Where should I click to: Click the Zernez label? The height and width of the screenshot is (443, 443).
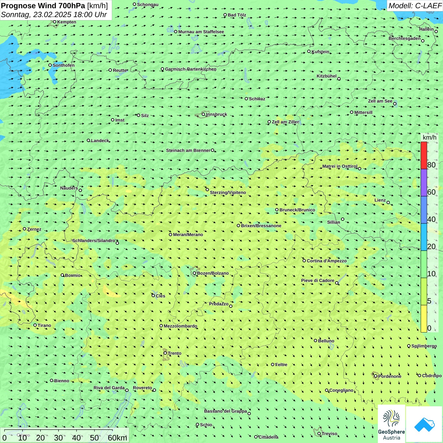coord(34,229)
